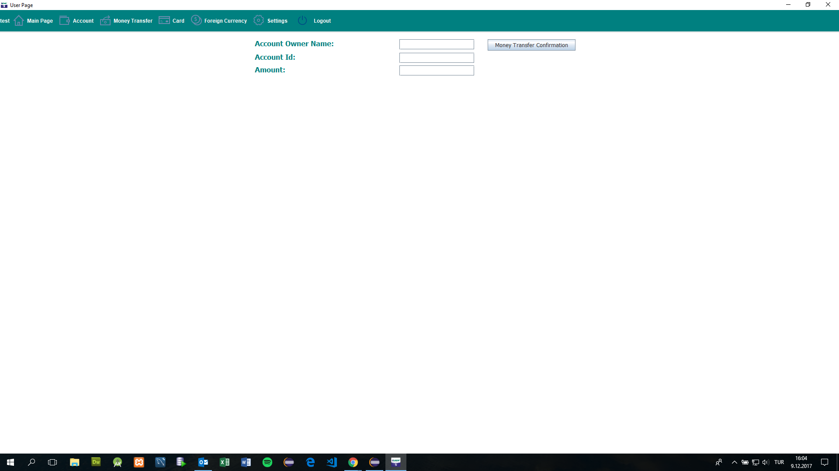The image size is (839, 471).
Task: Open the Action Center notification icon
Action: pyautogui.click(x=825, y=462)
